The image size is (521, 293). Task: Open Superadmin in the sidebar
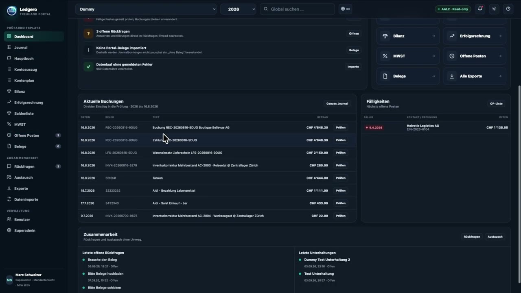pyautogui.click(x=34, y=230)
